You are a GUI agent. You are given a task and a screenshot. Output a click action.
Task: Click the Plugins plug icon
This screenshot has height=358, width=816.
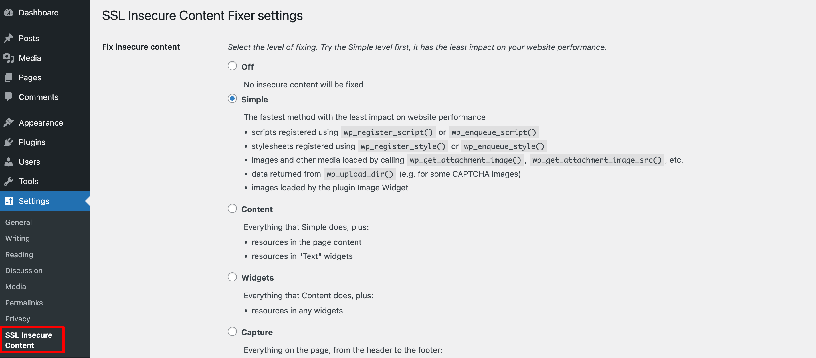tap(9, 142)
